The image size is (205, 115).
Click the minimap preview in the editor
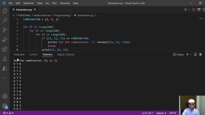201,19
